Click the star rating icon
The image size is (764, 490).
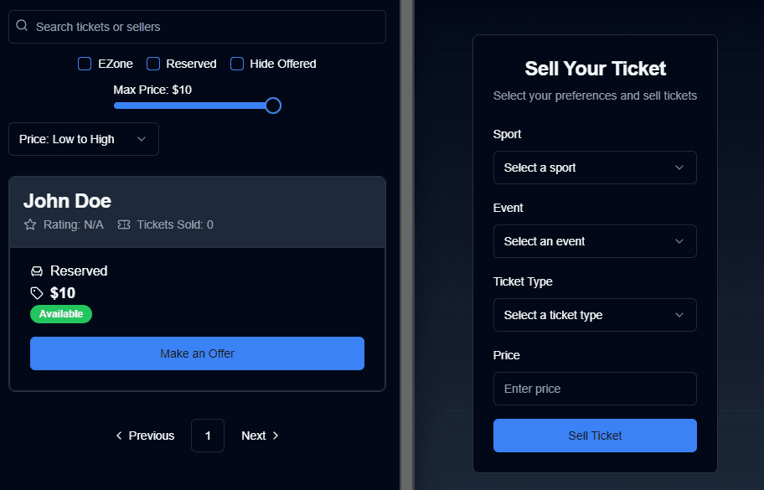click(30, 224)
